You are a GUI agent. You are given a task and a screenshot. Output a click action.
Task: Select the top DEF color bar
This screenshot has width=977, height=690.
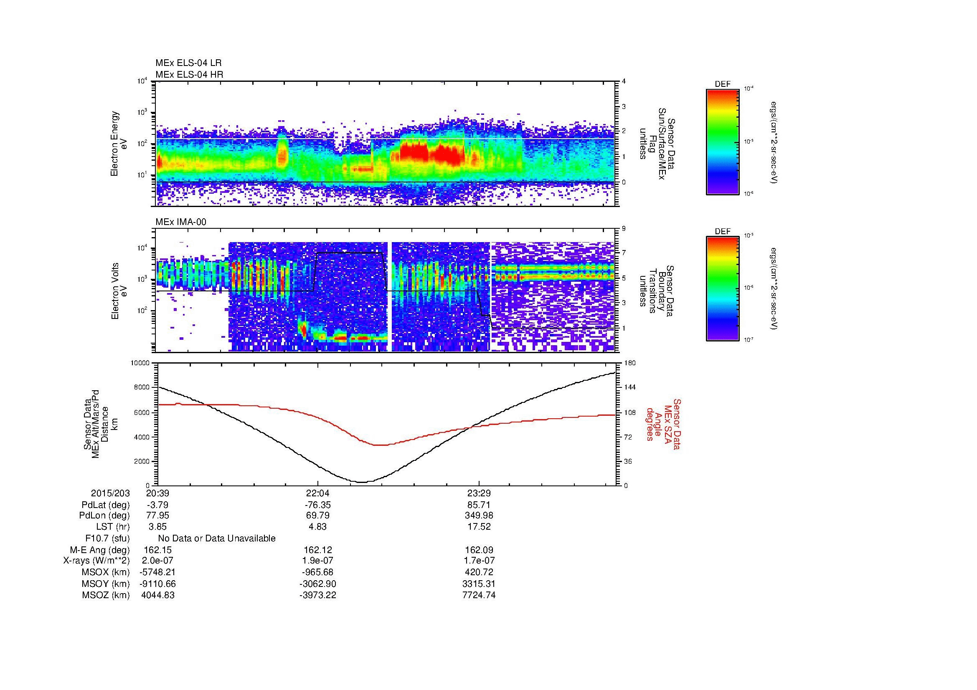coord(722,142)
